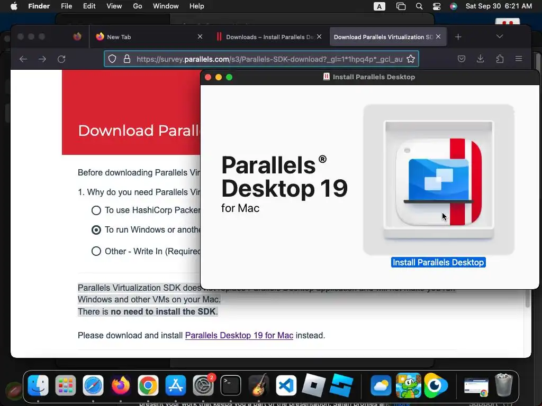Open App Store from the Dock
This screenshot has width=542, height=406.
(176, 385)
